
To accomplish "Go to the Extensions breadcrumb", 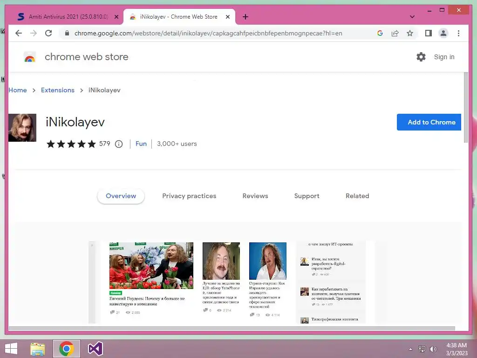I will (x=57, y=90).
